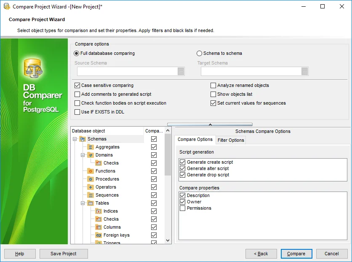Click the Indices icon under Tables
352x262 pixels.
pyautogui.click(x=99, y=211)
